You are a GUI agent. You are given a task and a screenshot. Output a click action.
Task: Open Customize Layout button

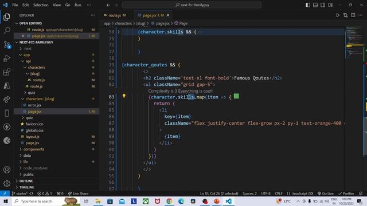330,5
